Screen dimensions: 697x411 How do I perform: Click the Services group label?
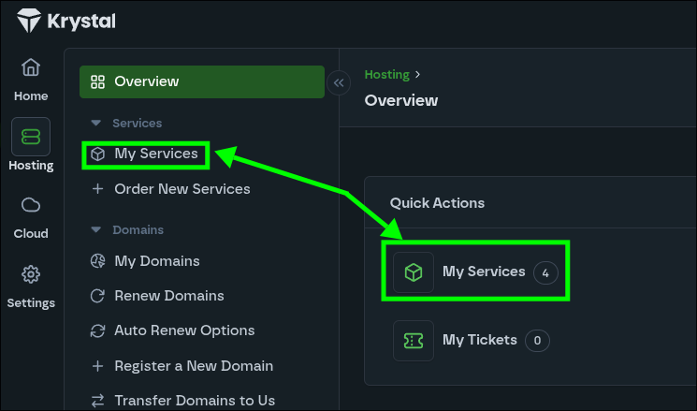137,124
